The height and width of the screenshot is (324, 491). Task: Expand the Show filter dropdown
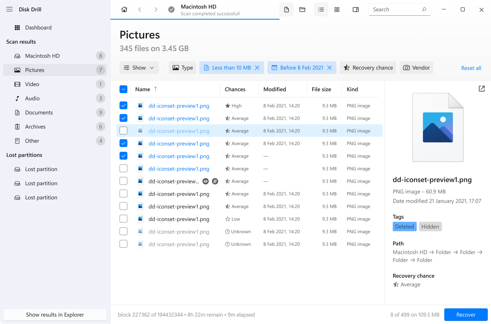(x=139, y=67)
